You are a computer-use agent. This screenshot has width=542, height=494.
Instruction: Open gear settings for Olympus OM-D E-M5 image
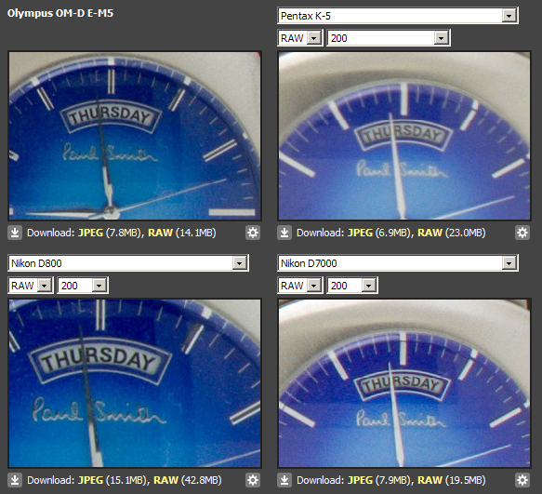pyautogui.click(x=253, y=233)
